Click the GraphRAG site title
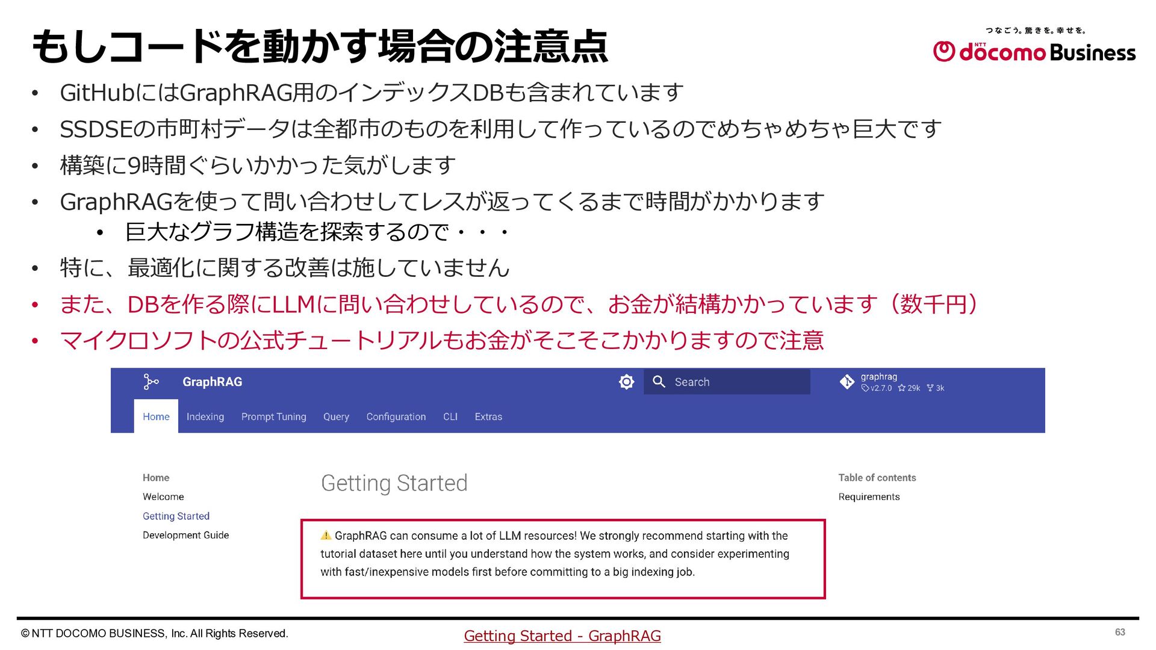1156x650 pixels. pos(213,382)
